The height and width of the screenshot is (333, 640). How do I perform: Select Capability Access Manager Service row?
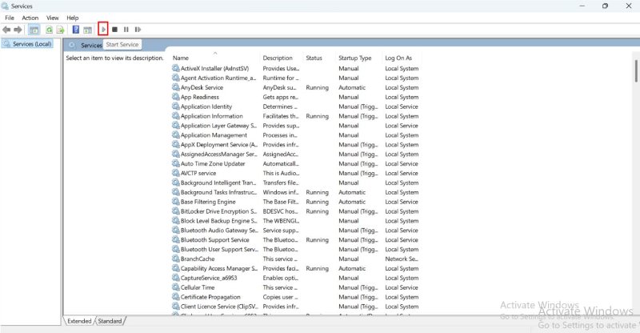coord(297,268)
